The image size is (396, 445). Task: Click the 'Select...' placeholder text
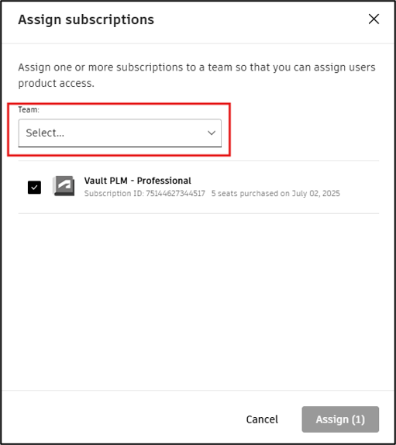(x=45, y=133)
